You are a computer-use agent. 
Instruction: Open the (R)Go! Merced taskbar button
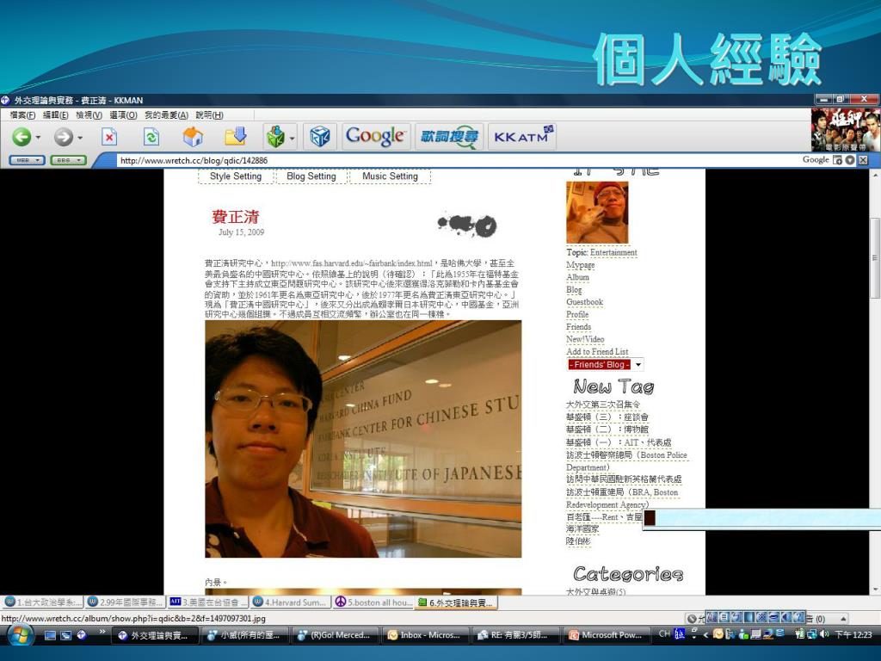click(336, 635)
